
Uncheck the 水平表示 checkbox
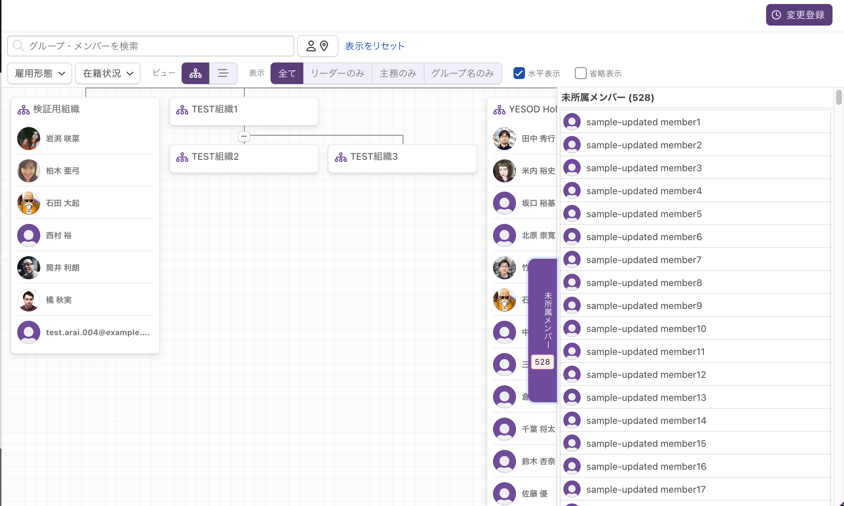[519, 73]
